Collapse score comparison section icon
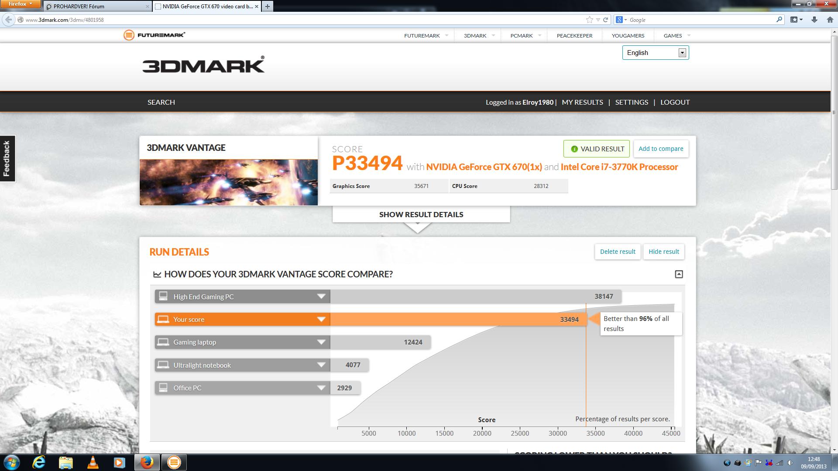 pos(679,274)
